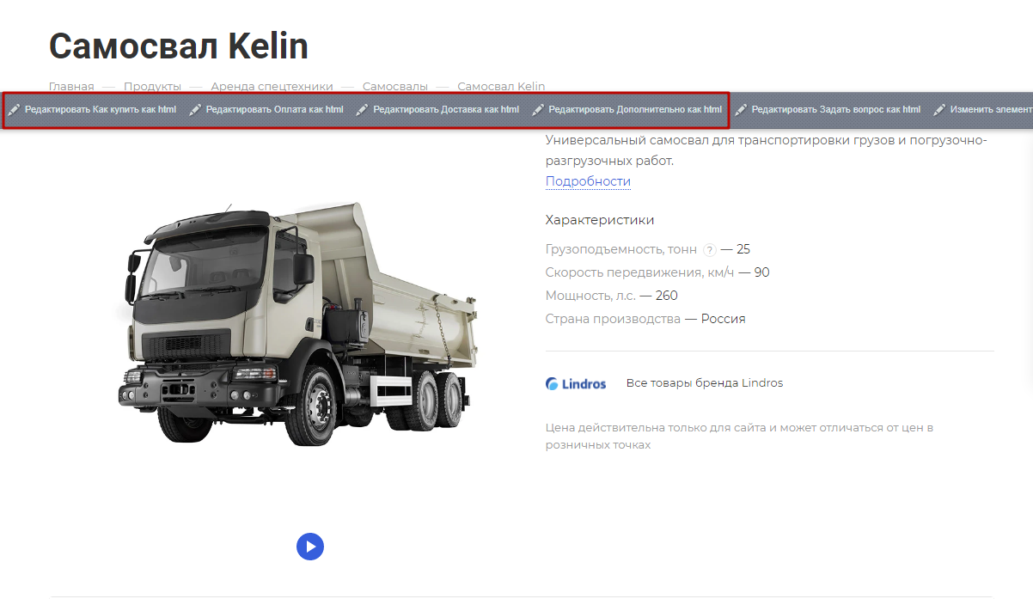Click 'Самосвал Kelin' breadcrumb item

click(x=501, y=86)
